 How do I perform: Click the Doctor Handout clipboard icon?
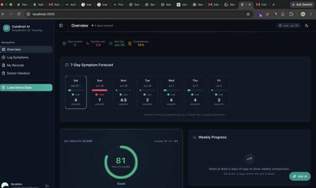point(4,73)
